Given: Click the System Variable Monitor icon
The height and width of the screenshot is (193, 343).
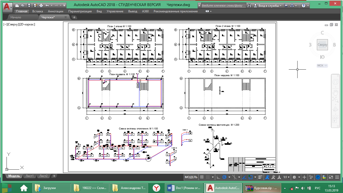Looking at the screenshot, I should (324, 177).
